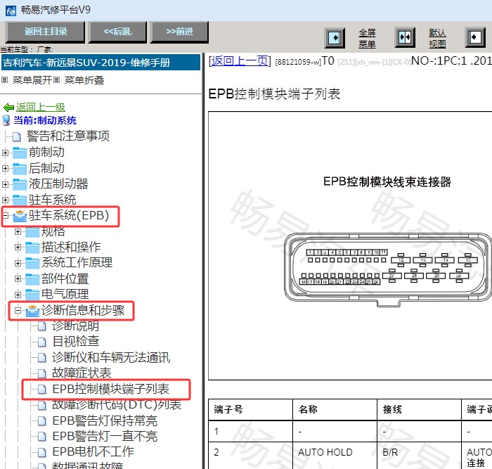Expand the 系统工作原理 subfolder
Viewport: 492px width, 469px height.
(x=18, y=263)
